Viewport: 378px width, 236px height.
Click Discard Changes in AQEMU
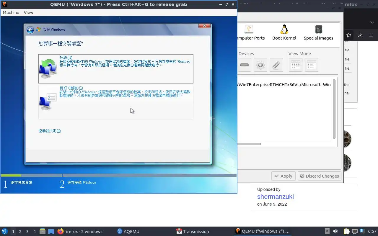coord(320,176)
